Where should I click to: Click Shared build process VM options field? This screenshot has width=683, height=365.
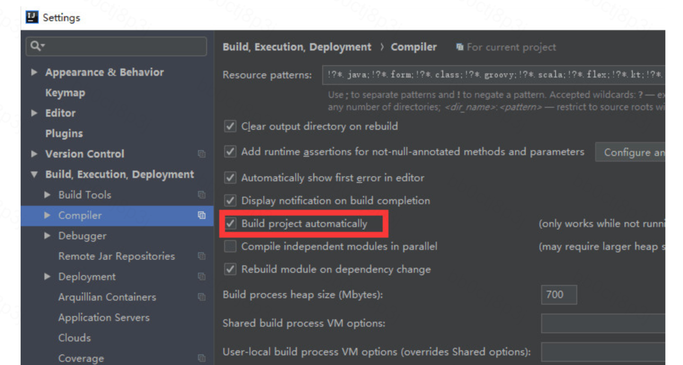[603, 323]
